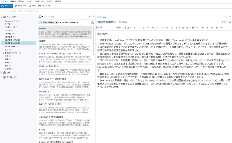Open the ファイル(F) menu

point(4,1)
